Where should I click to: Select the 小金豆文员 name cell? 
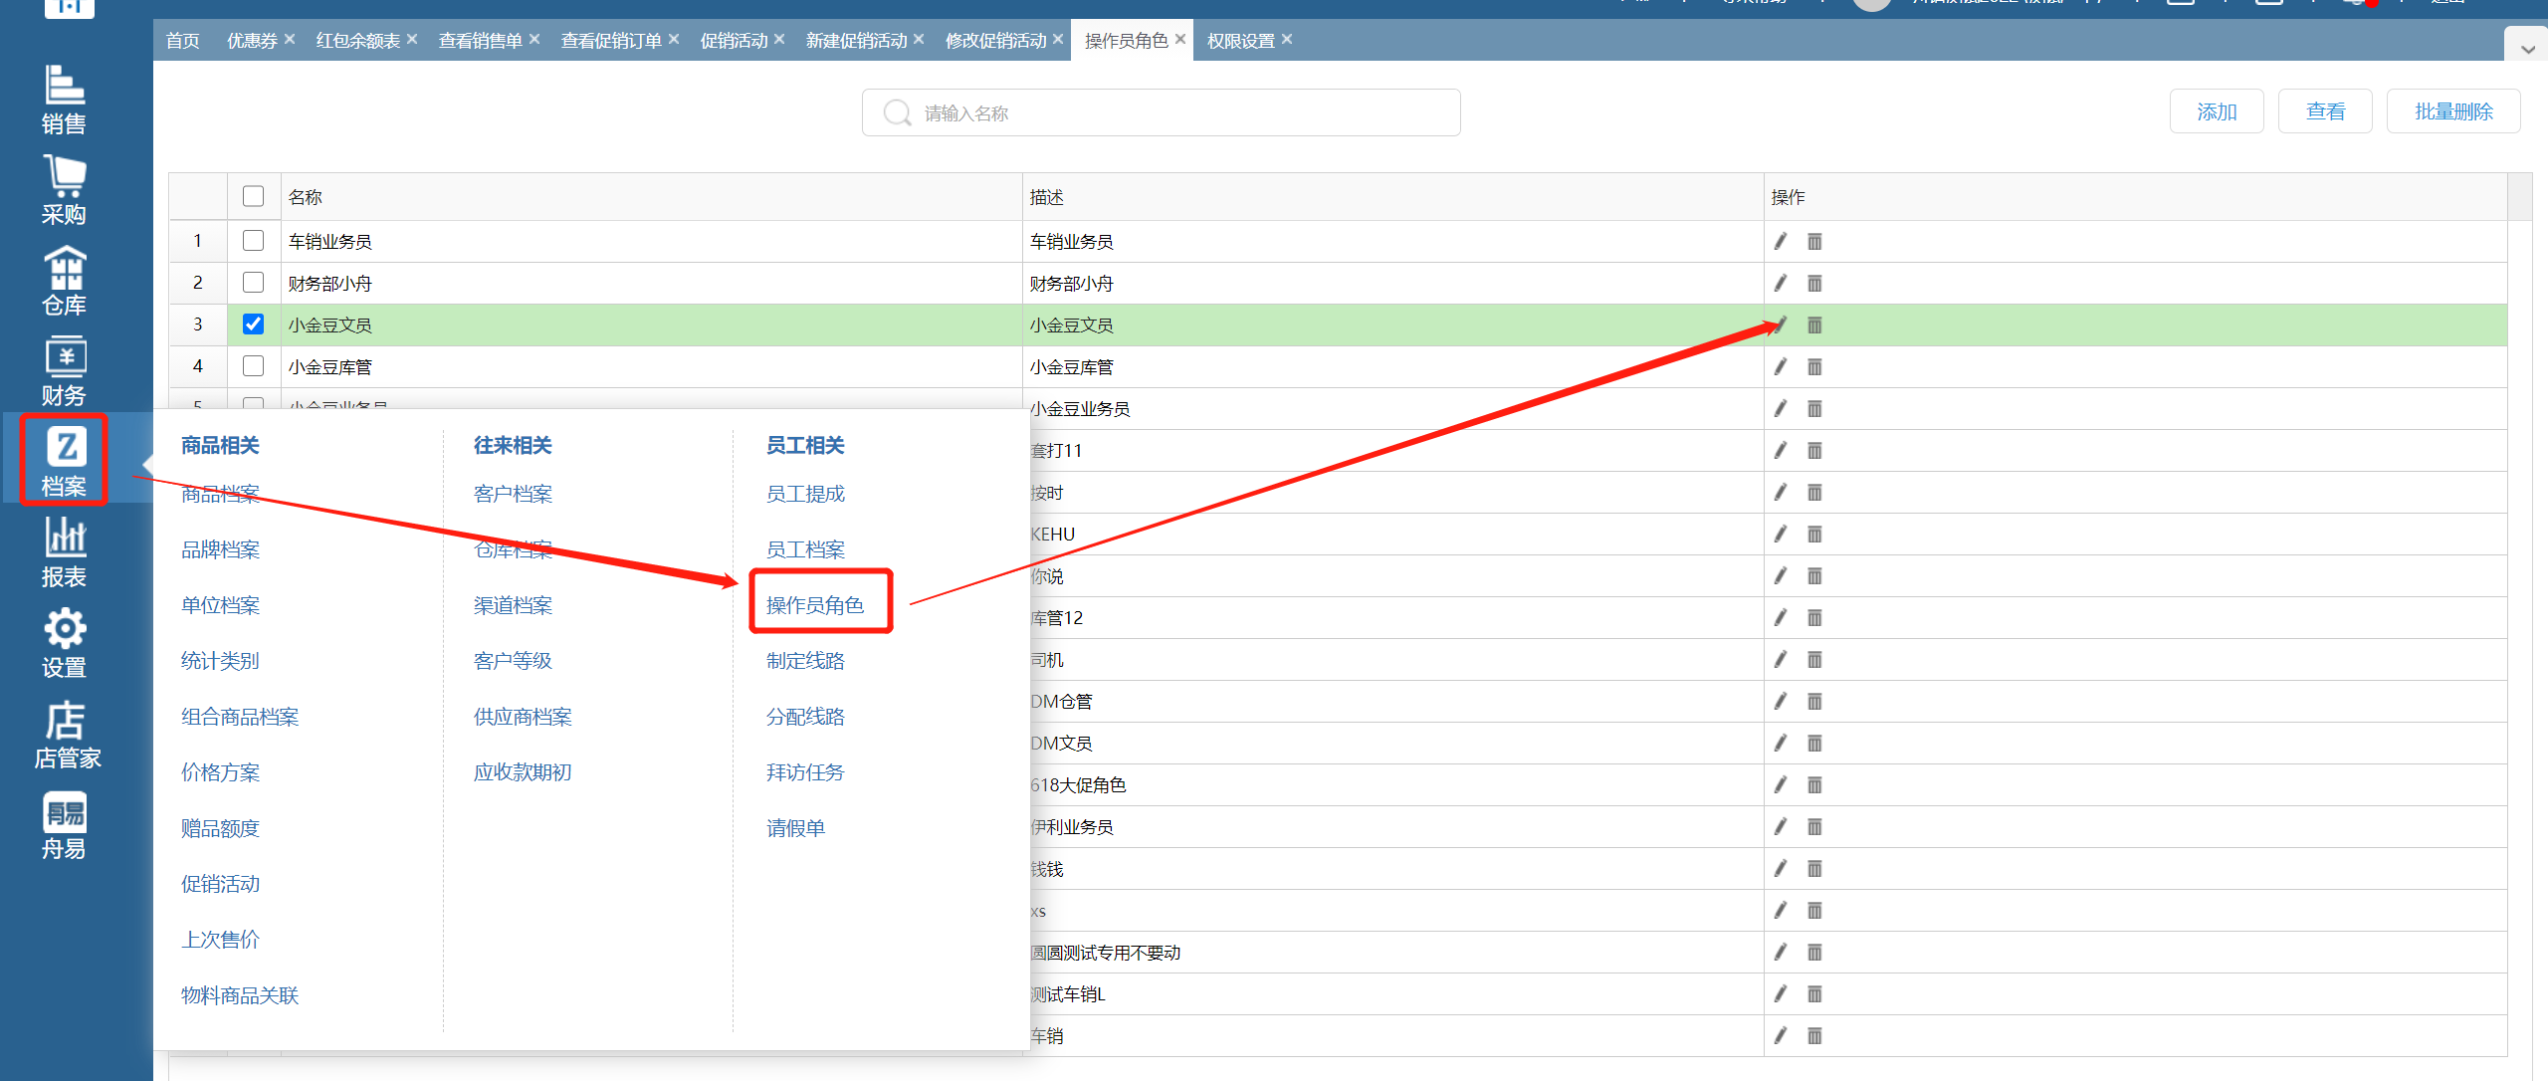[652, 325]
